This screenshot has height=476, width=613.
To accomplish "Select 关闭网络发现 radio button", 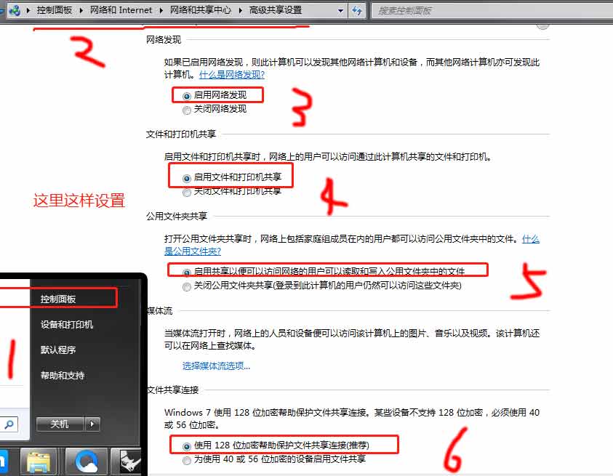I will tap(187, 110).
